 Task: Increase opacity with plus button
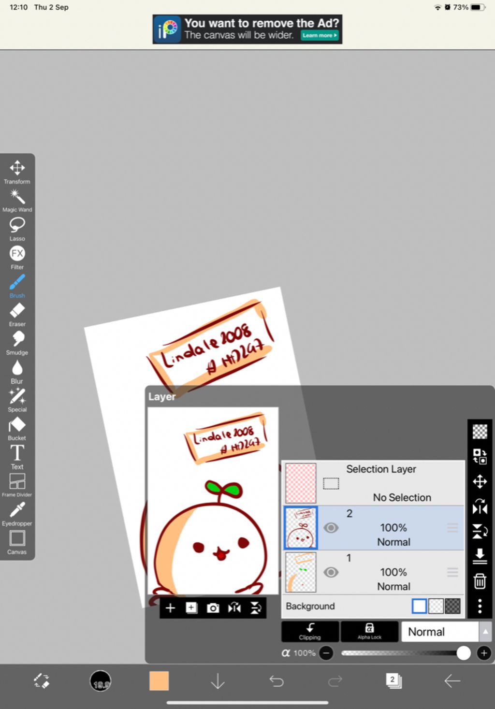point(484,653)
